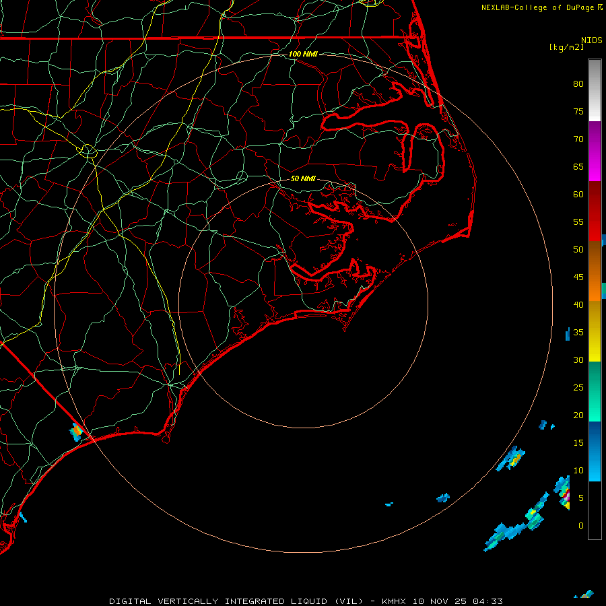Click the 100 NMI range ring label

click(303, 54)
